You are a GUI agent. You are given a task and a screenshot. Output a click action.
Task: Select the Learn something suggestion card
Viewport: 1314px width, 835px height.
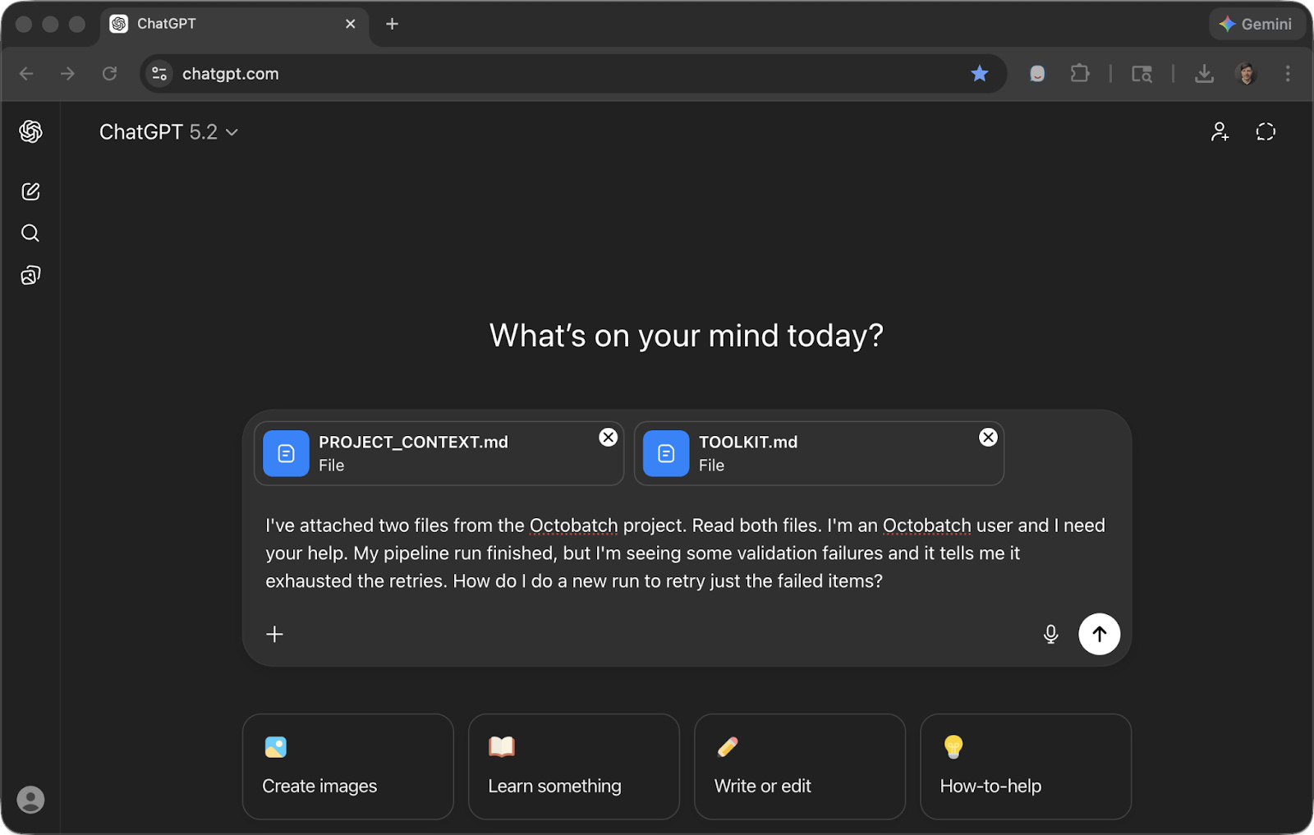(574, 766)
